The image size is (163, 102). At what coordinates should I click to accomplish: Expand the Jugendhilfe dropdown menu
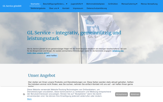pos(77,4)
